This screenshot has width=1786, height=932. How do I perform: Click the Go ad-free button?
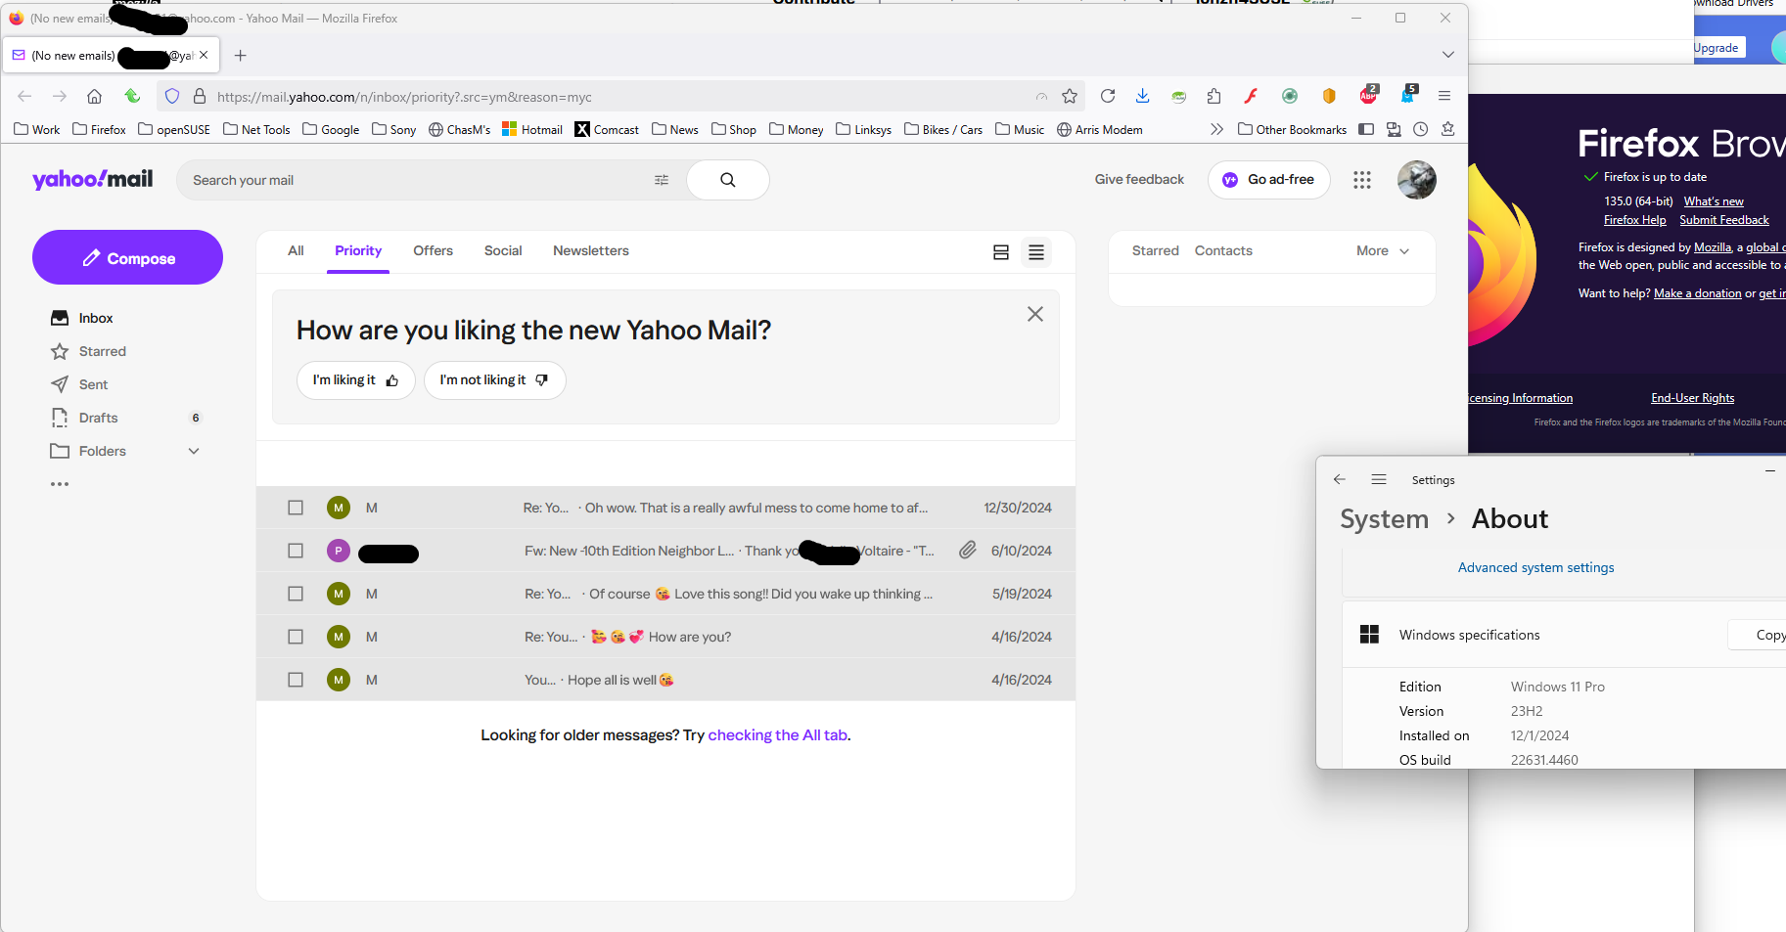pos(1269,180)
